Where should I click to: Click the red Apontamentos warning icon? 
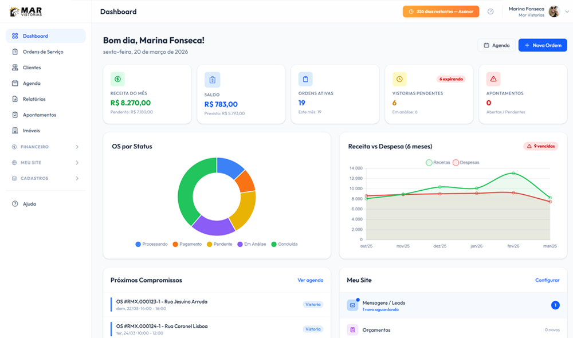(x=493, y=79)
